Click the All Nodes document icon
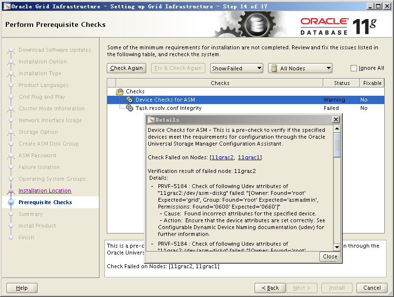This screenshot has width=394, height=297. (274, 68)
